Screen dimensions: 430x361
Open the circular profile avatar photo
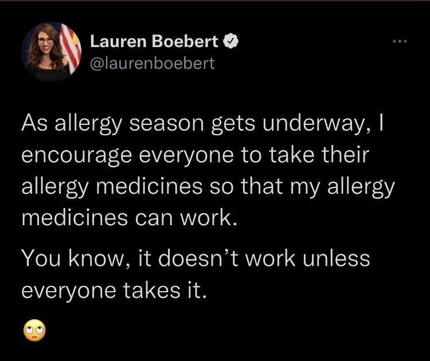point(51,52)
